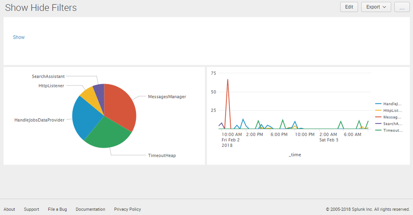Screen dimensions: 413x215
Task: Open the Export dropdown menu
Action: (x=376, y=7)
